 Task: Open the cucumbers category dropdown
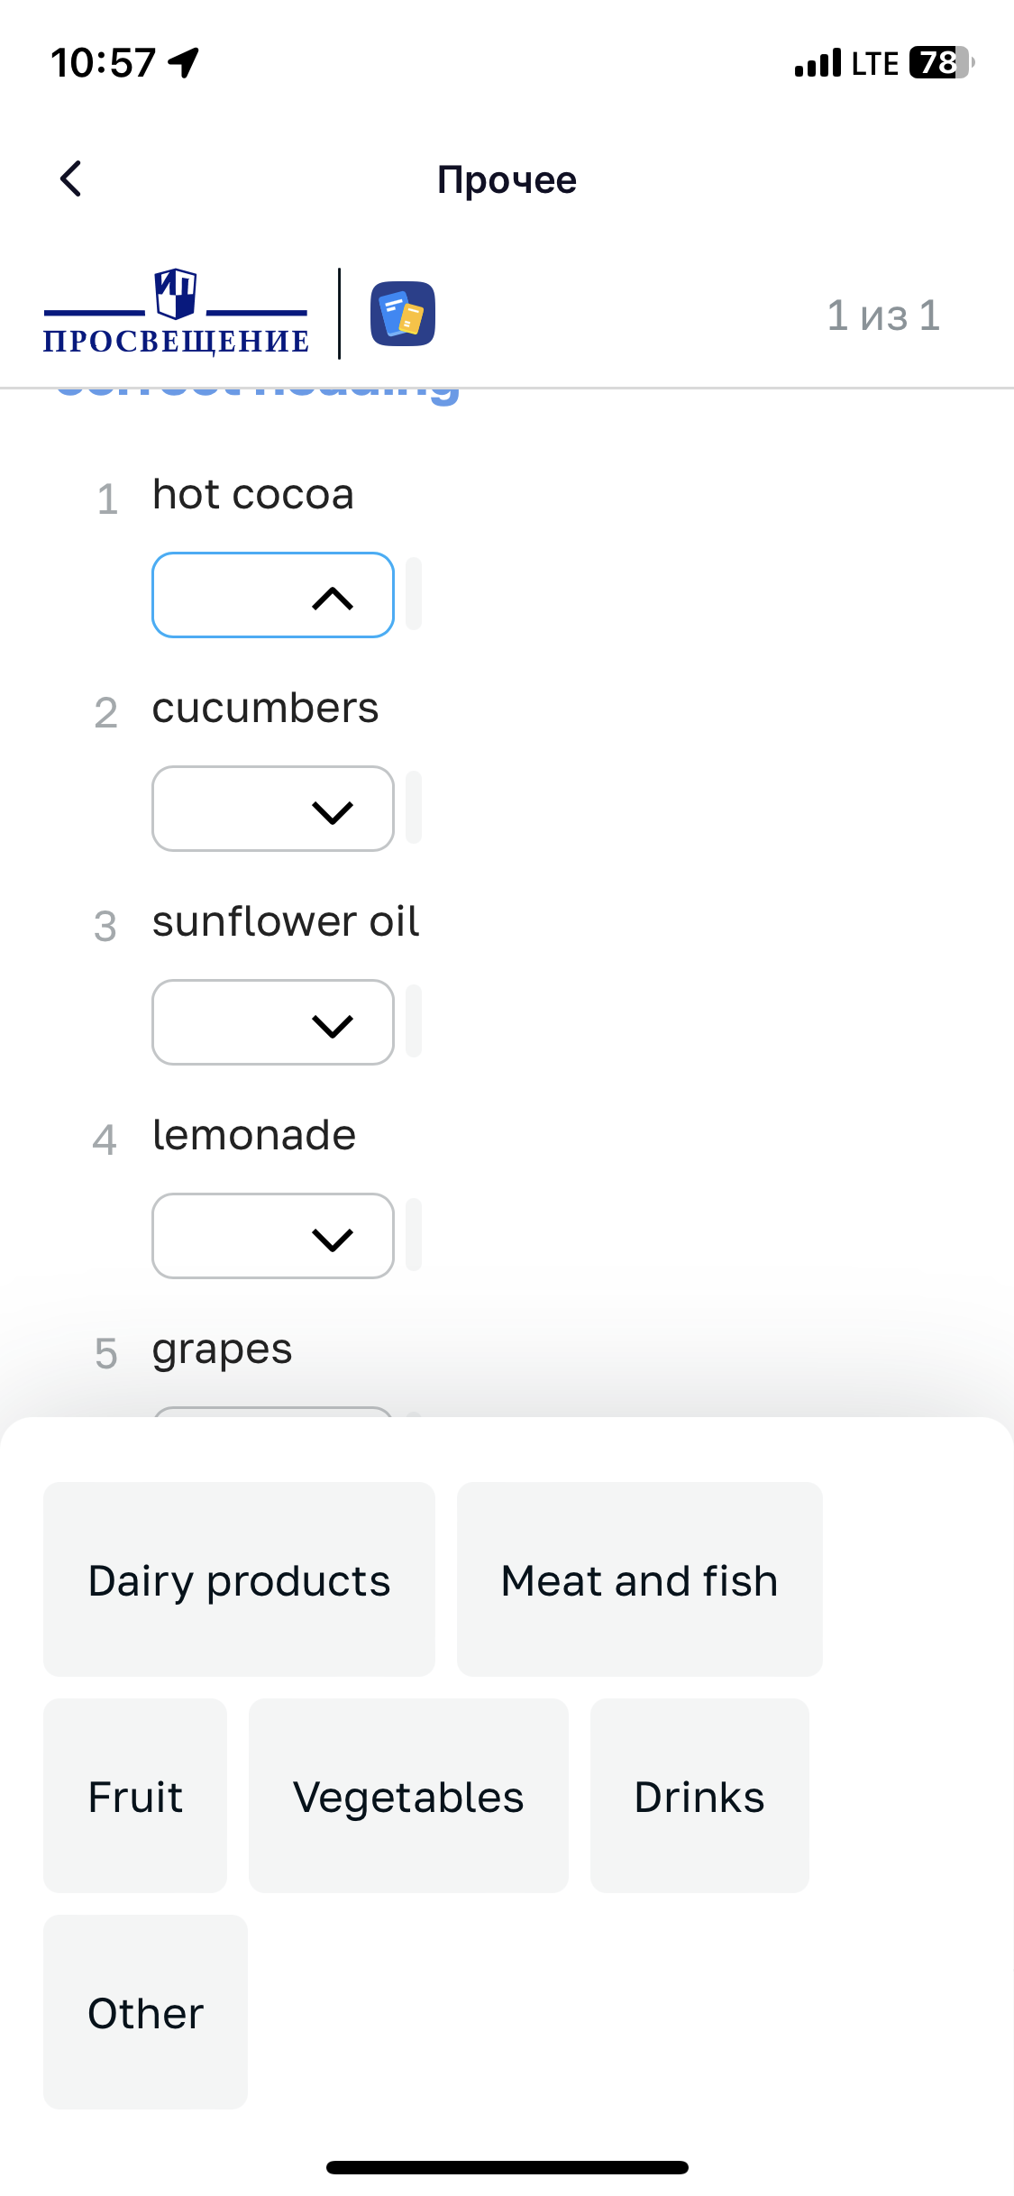tap(273, 809)
